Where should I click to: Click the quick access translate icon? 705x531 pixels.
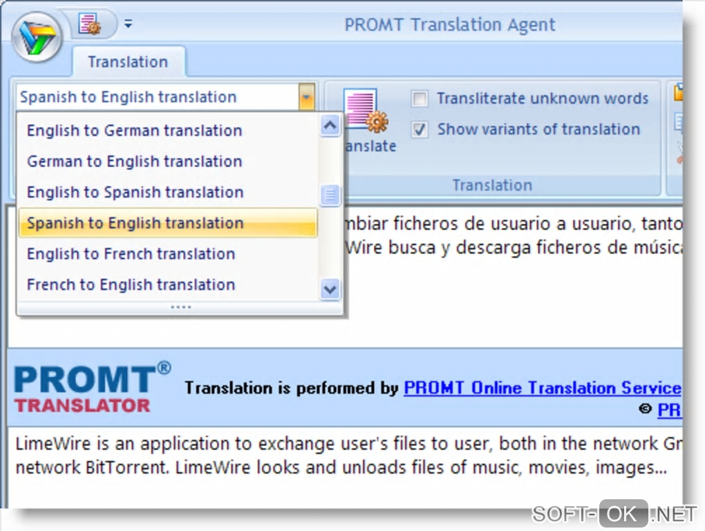click(89, 23)
